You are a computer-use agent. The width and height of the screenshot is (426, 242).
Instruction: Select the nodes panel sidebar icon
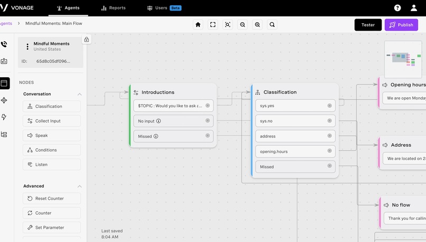pyautogui.click(x=5, y=83)
